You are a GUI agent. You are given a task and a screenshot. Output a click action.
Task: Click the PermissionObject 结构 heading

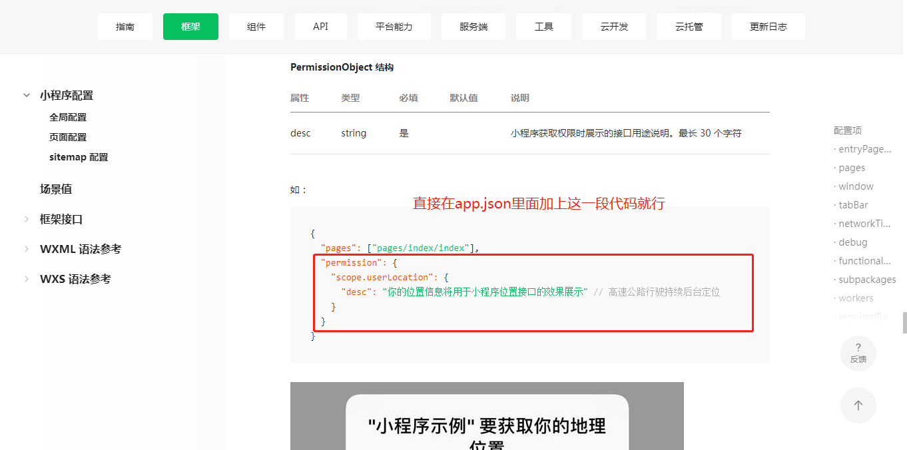coord(342,67)
